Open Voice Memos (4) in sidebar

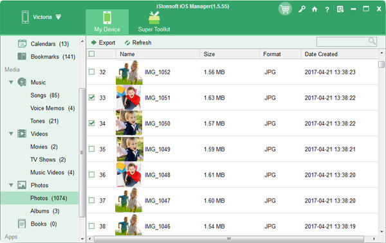(53, 108)
